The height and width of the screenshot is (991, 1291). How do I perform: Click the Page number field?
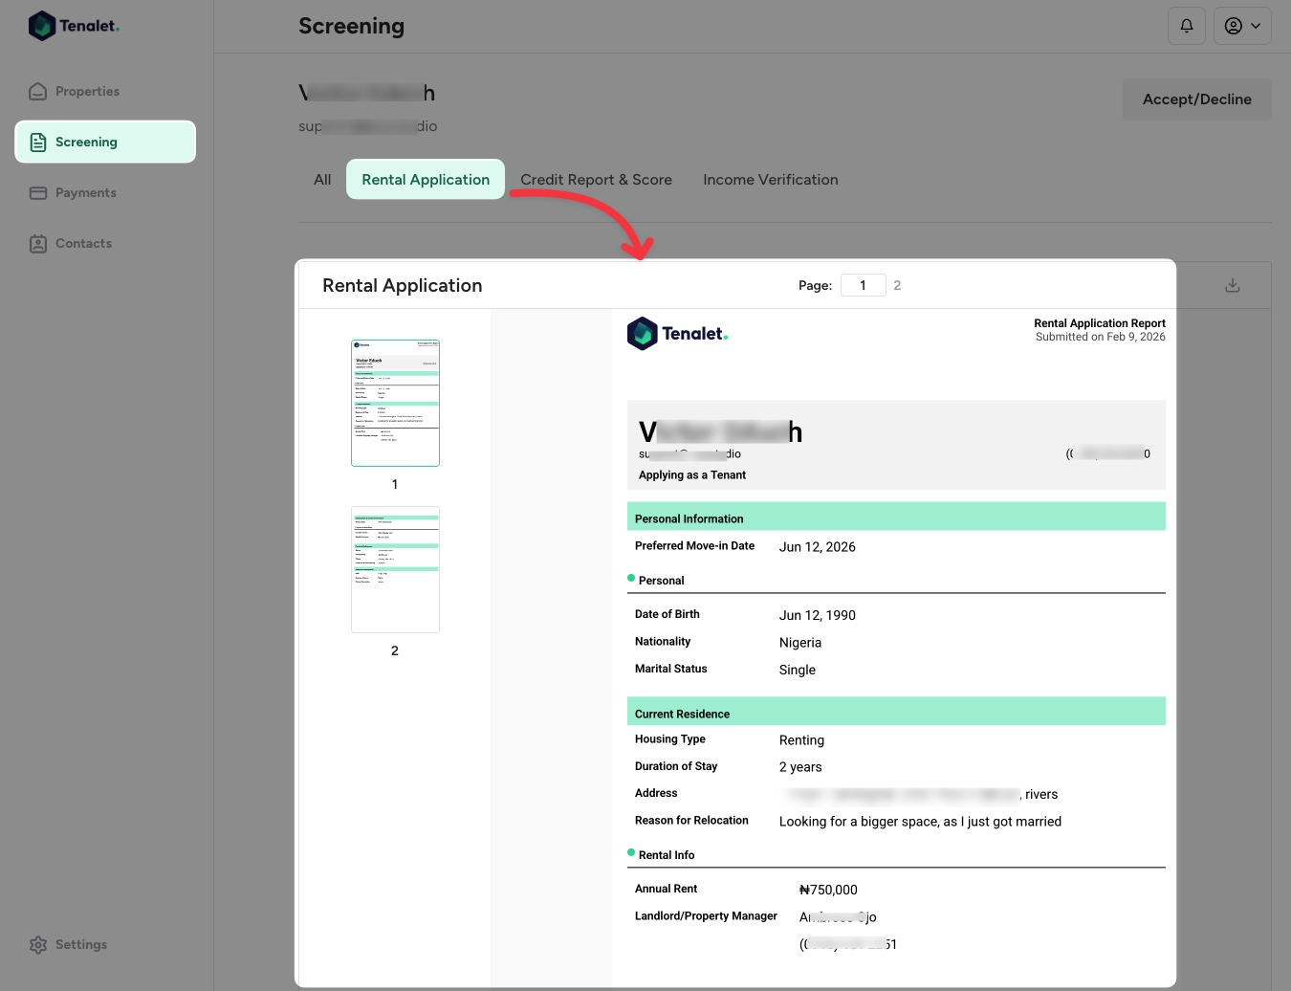tap(863, 285)
